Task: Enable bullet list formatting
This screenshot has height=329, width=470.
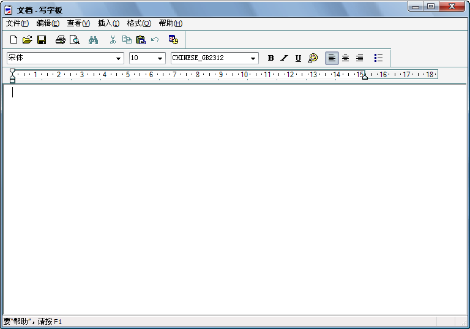Action: (378, 58)
